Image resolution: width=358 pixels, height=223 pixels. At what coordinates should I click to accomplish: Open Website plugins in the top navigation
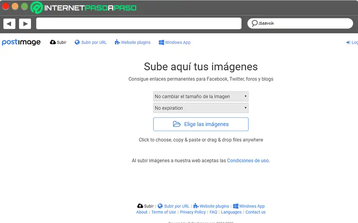coord(136,42)
